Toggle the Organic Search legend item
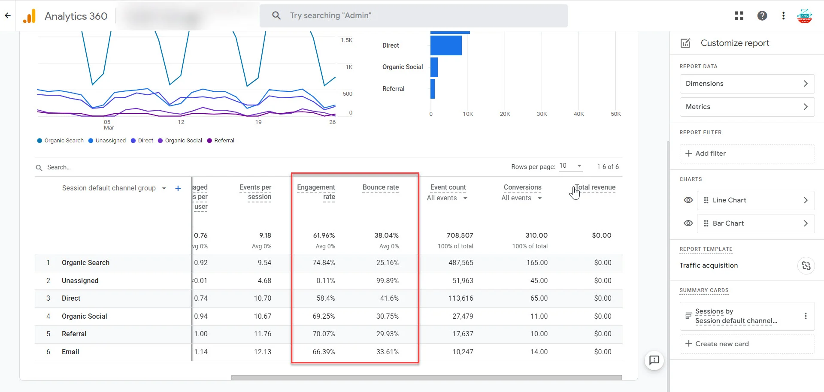Screen dimensions: 824x392 [60, 140]
